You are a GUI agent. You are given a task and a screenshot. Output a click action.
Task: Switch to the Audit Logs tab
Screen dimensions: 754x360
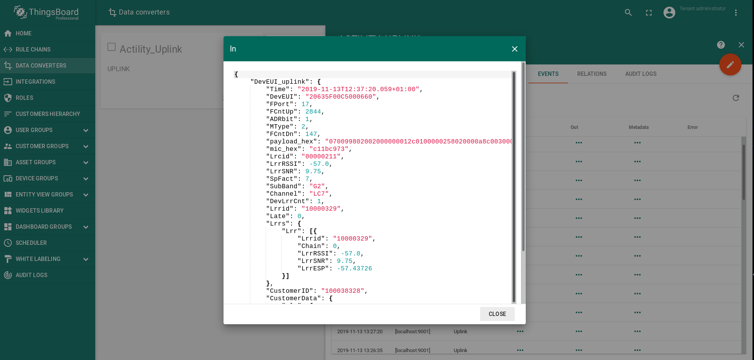pos(641,74)
